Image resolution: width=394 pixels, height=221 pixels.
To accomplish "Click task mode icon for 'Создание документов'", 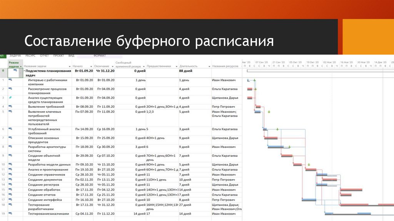I will [10, 179].
